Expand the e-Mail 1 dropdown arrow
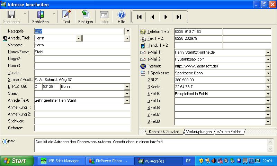 coord(268,53)
